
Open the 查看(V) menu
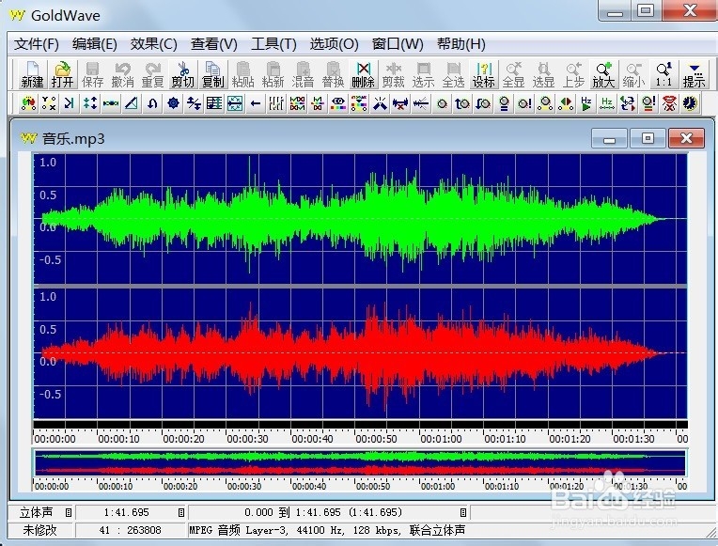tap(214, 44)
